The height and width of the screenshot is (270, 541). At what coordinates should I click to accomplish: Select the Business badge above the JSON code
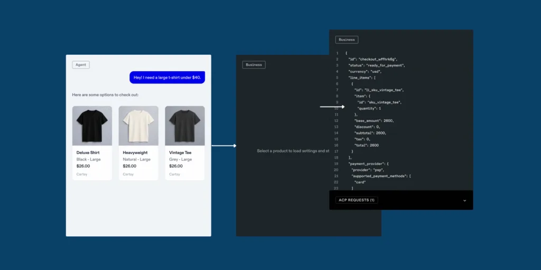[x=347, y=40]
